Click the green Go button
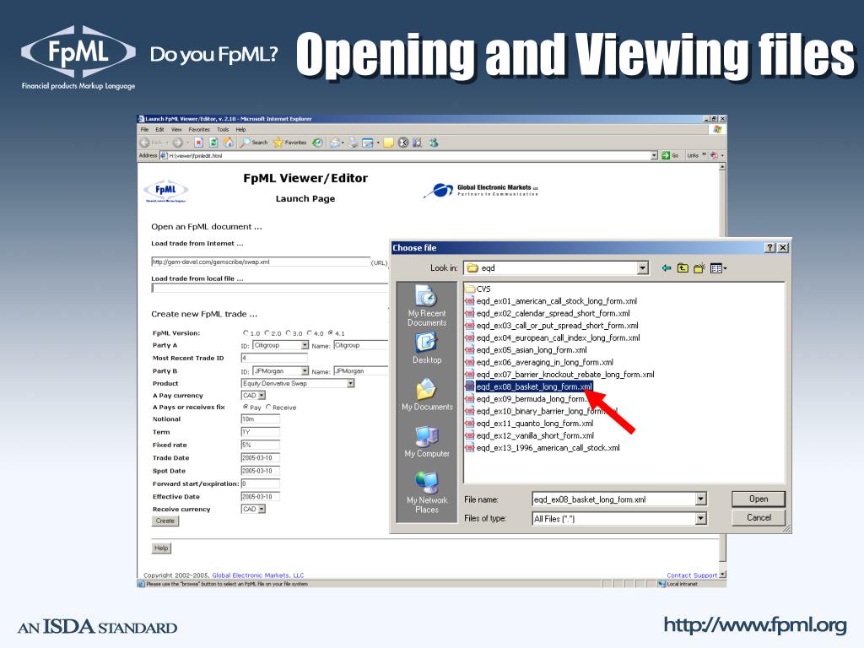 pos(670,156)
